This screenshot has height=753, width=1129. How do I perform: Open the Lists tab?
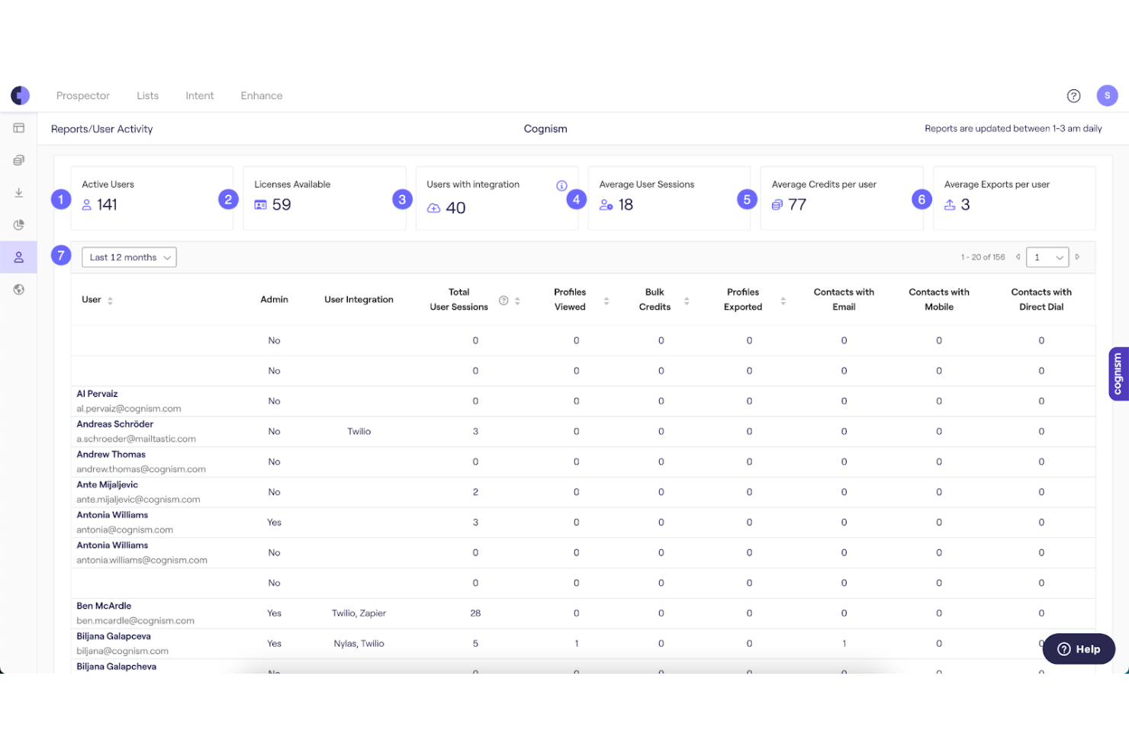pyautogui.click(x=148, y=95)
